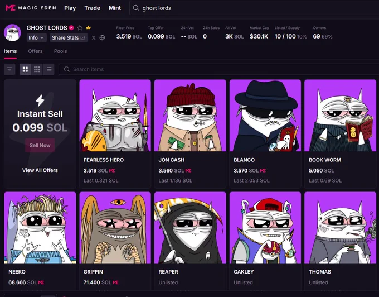Click the verified badge beside GHOST LORDS
Screen dimensions: 379x297
pyautogui.click(x=71, y=27)
